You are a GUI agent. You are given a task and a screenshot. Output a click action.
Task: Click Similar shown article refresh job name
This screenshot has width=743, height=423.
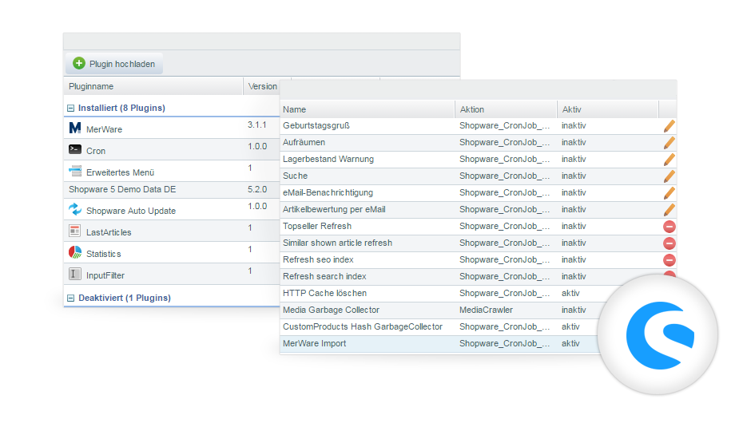click(x=337, y=243)
